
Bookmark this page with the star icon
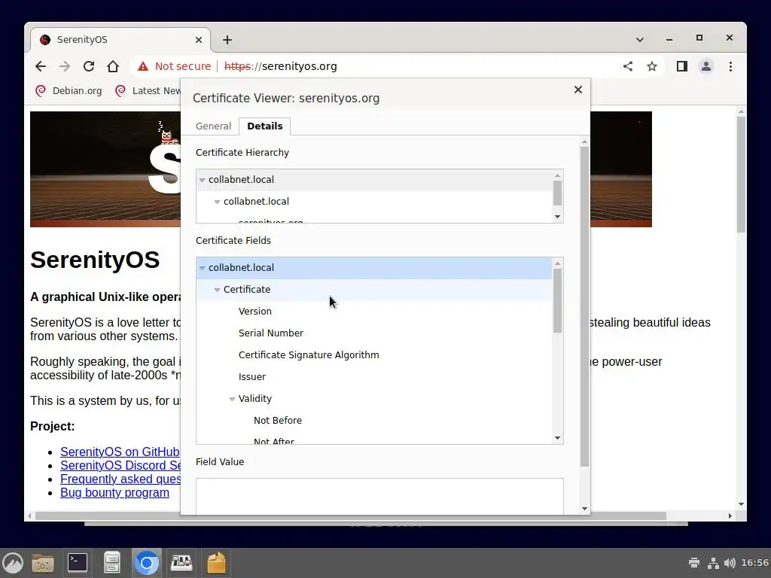[x=652, y=66]
